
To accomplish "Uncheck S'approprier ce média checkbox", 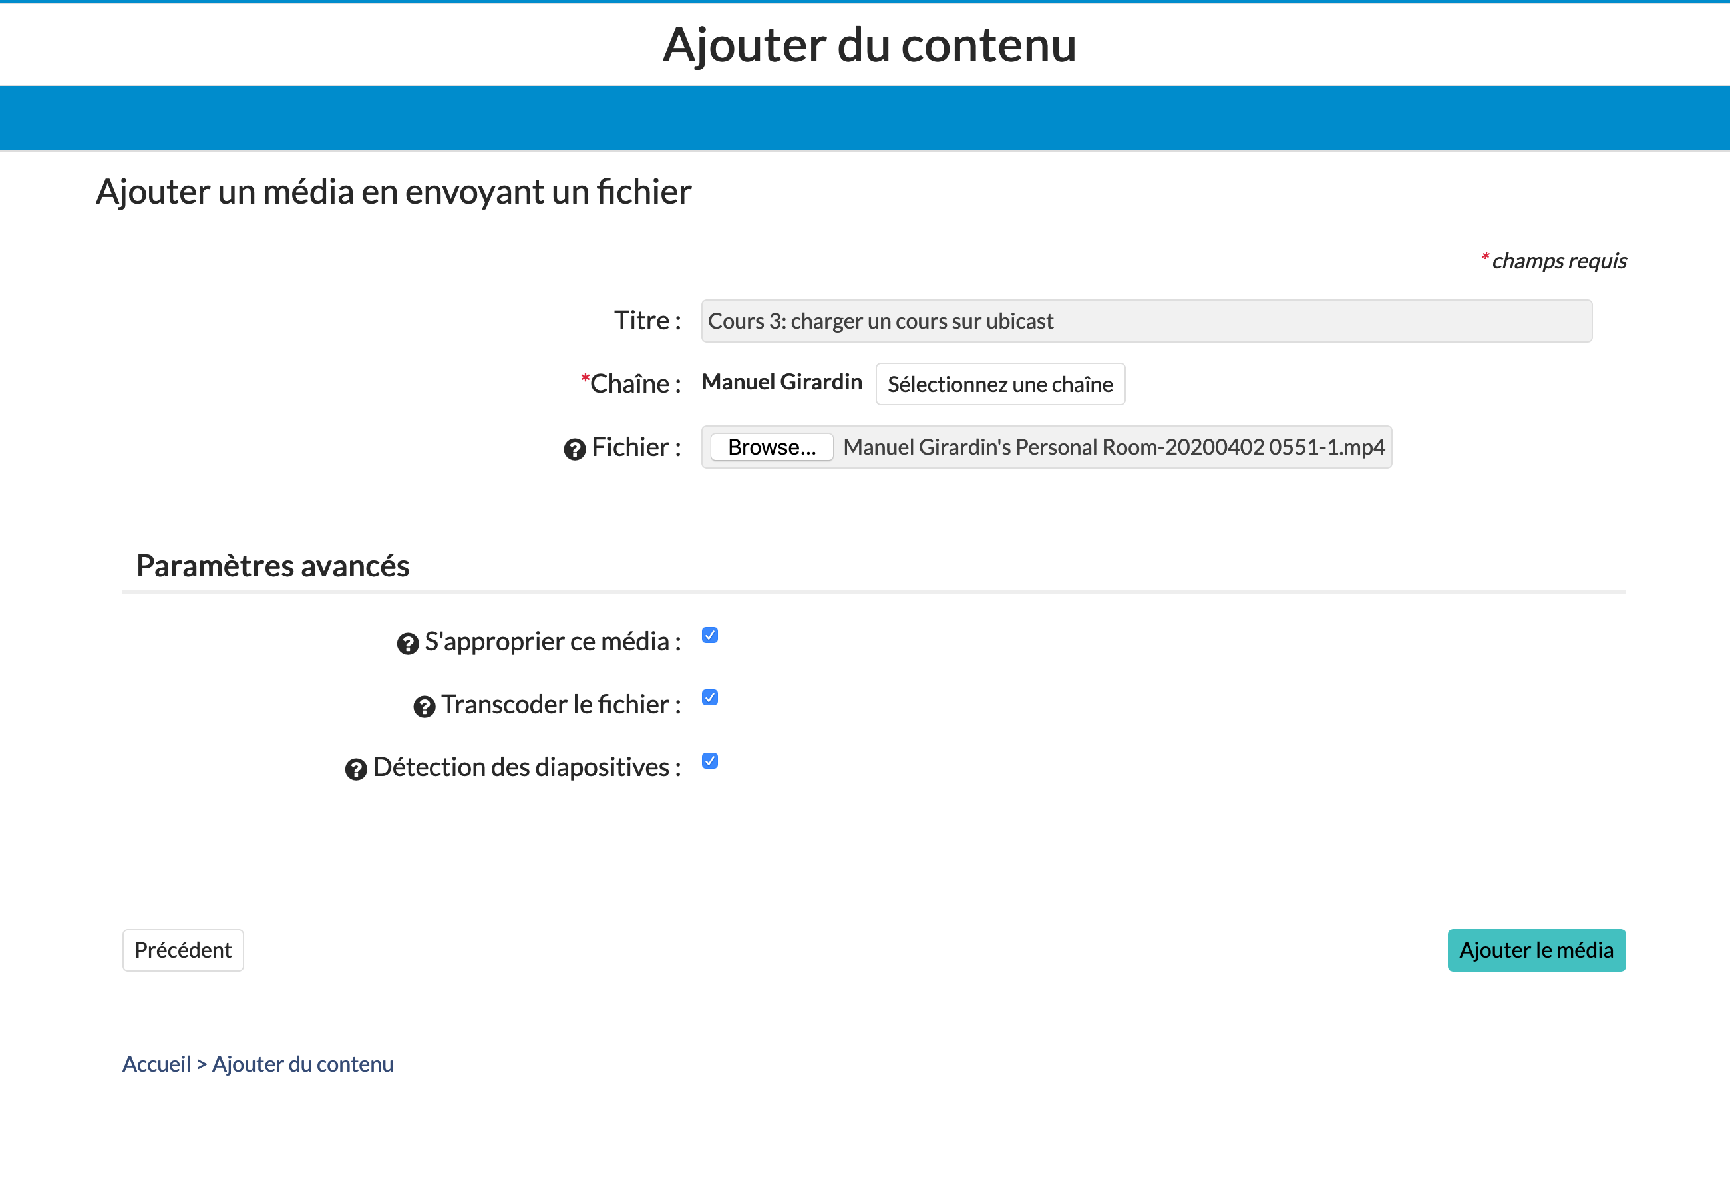I will click(709, 635).
